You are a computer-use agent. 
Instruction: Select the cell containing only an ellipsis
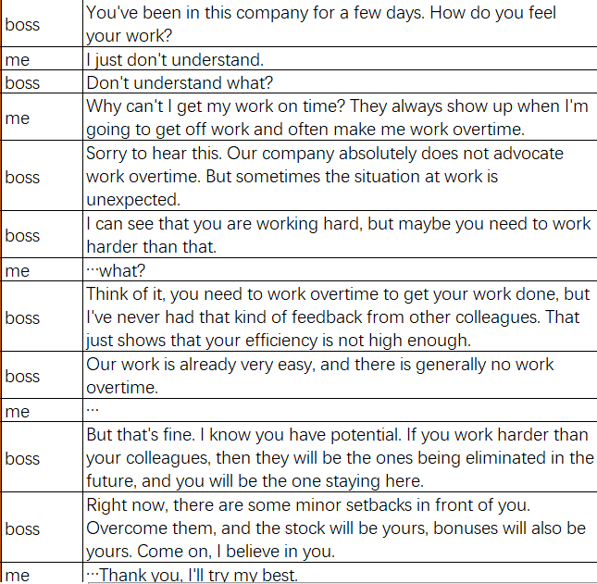(340, 410)
